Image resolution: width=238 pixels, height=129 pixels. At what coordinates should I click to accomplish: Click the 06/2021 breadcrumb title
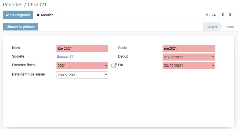click(37, 5)
